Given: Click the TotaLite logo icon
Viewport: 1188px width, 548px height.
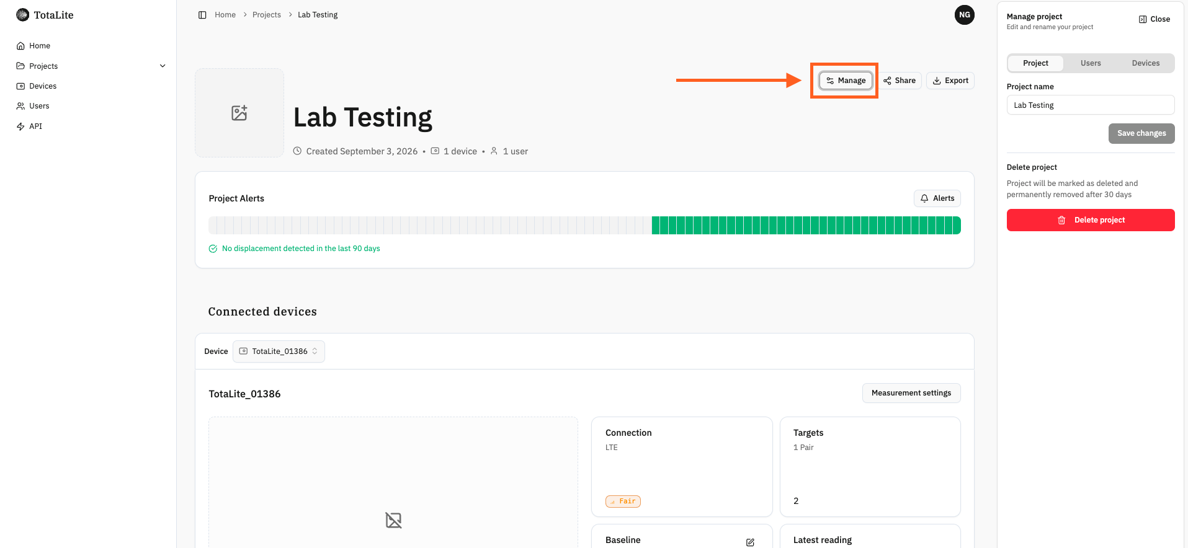Looking at the screenshot, I should tap(23, 15).
